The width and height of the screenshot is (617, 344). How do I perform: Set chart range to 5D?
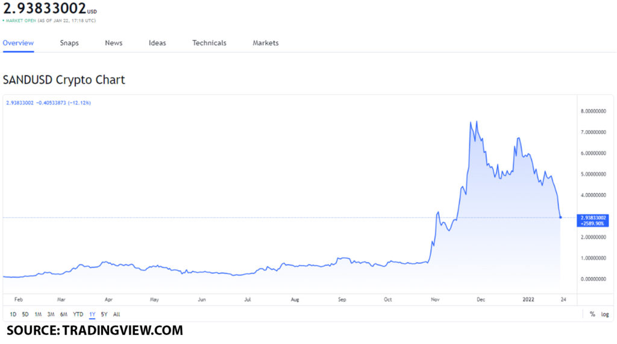(x=25, y=314)
